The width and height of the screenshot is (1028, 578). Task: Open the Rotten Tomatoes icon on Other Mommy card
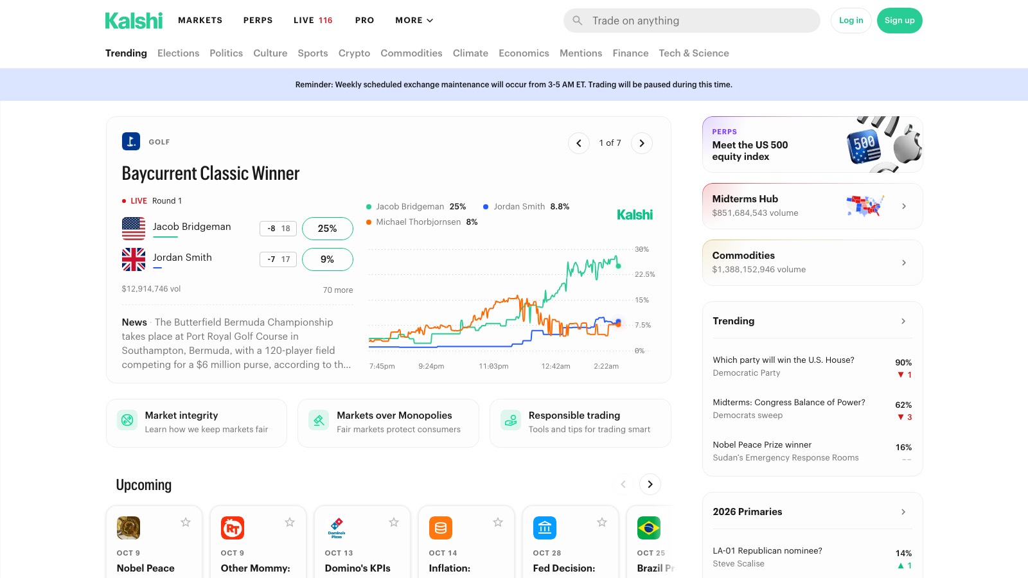[233, 528]
